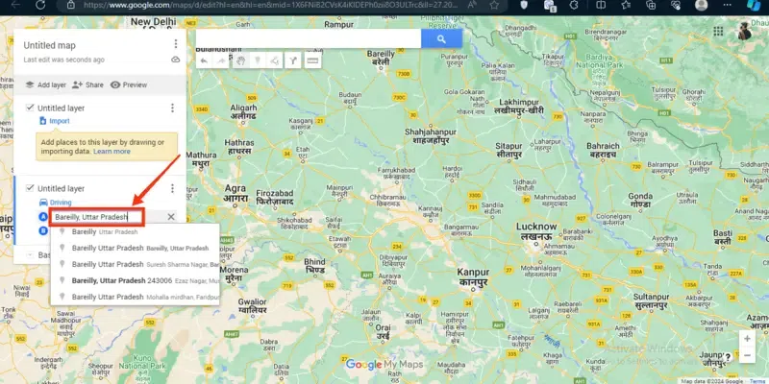Reload the page using browser refresh

40,5
